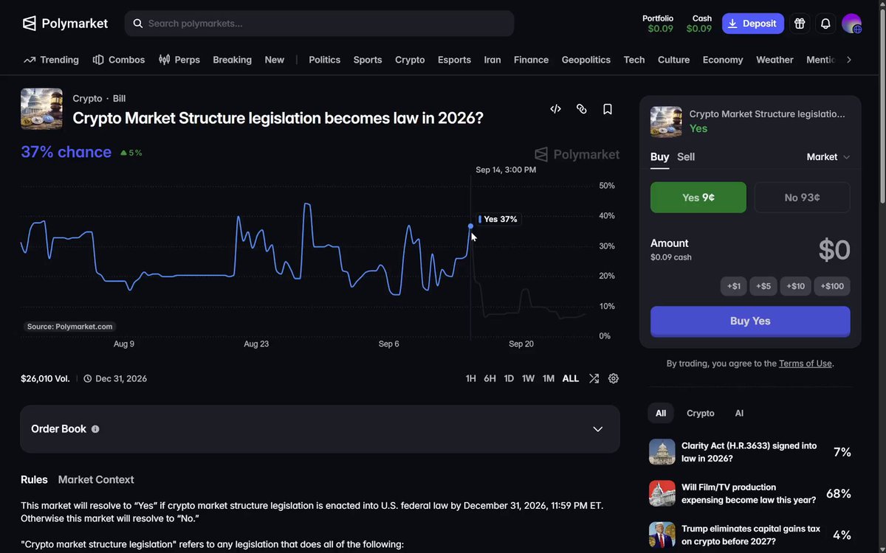Switch chart range to 1H
The height and width of the screenshot is (553, 886).
pyautogui.click(x=471, y=378)
